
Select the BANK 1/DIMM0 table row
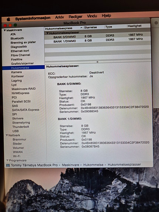click(97, 41)
